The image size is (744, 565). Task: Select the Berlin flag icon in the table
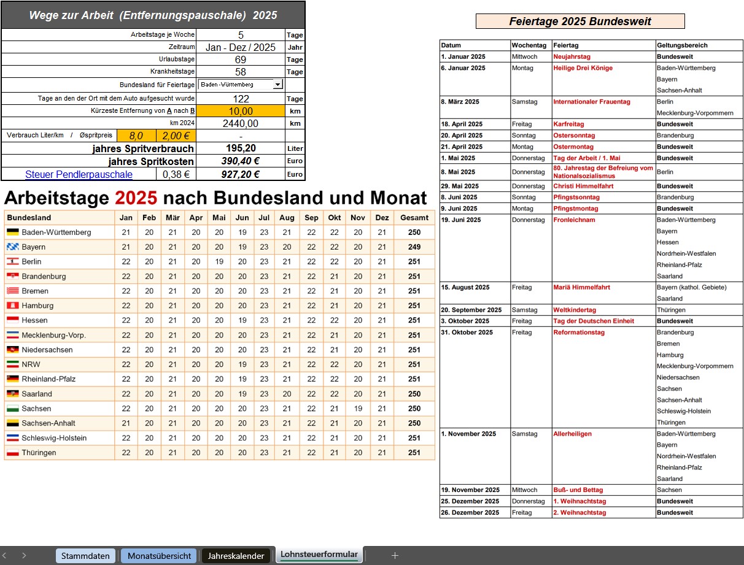coord(13,261)
